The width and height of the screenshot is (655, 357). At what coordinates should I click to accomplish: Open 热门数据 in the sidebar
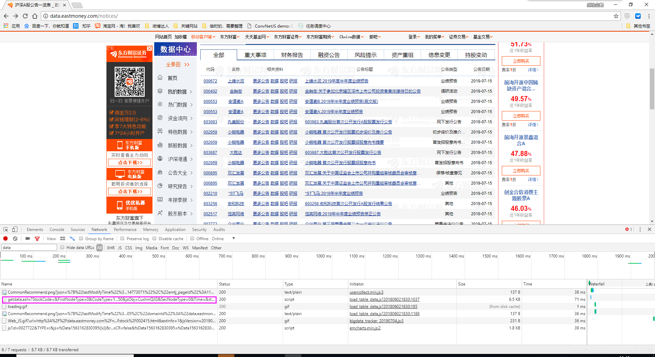point(177,105)
